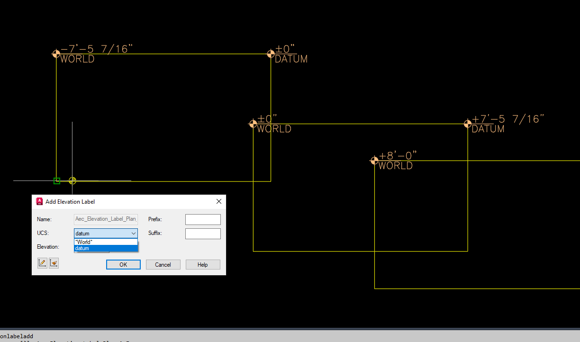Click the green grip square at the origin
Image resolution: width=580 pixels, height=342 pixels.
pos(57,180)
